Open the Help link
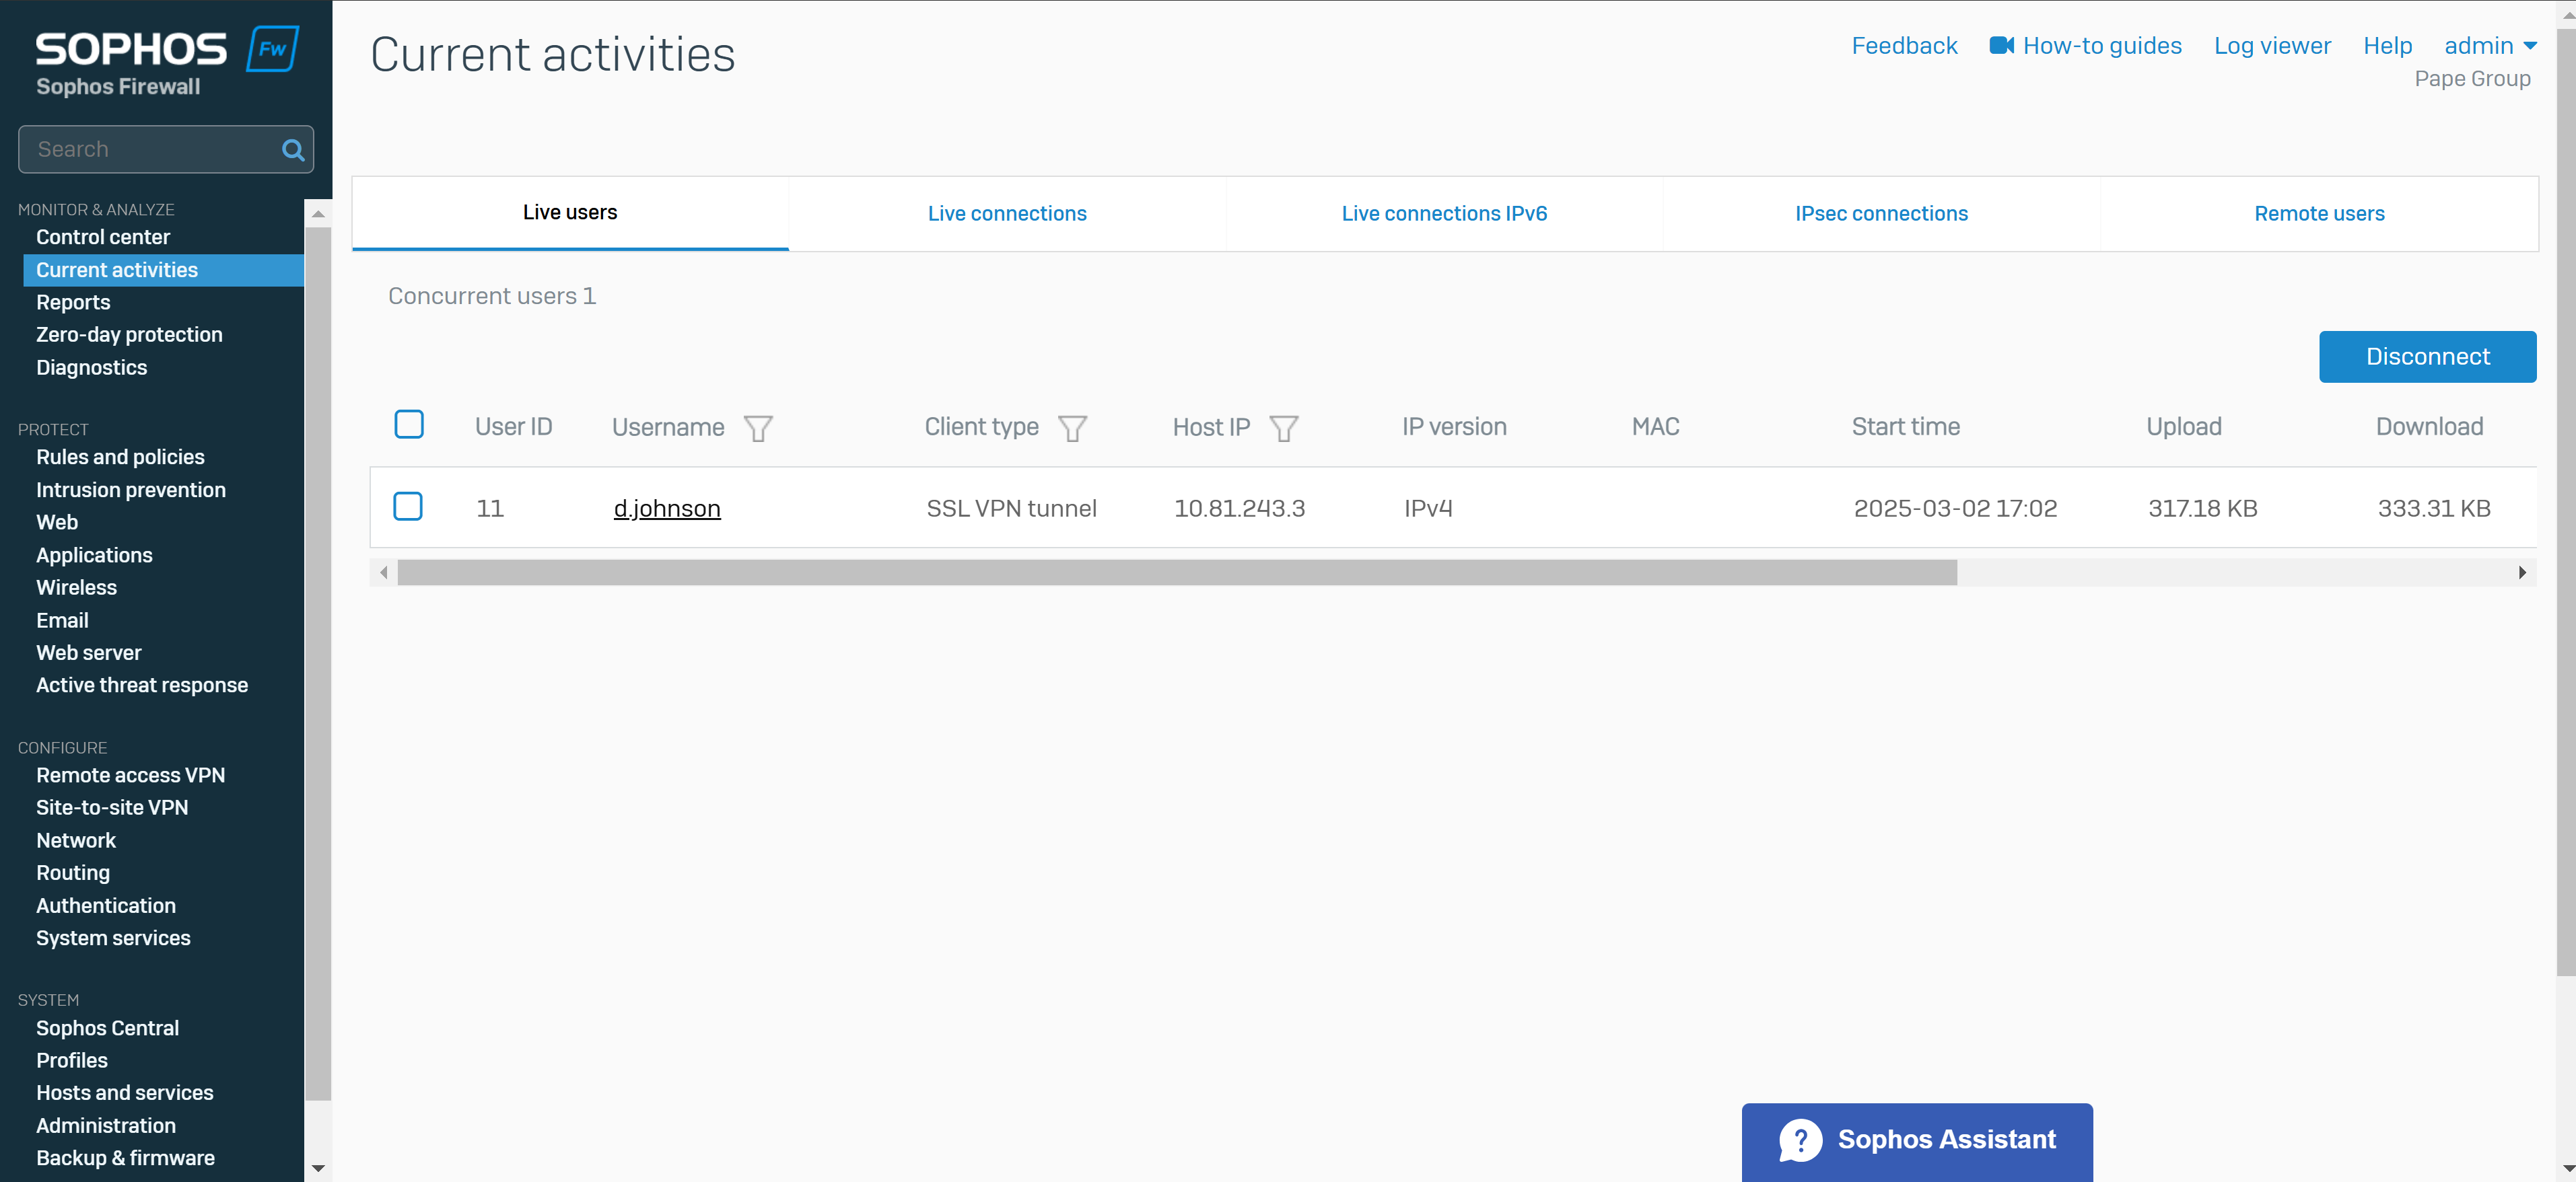 click(x=2387, y=46)
